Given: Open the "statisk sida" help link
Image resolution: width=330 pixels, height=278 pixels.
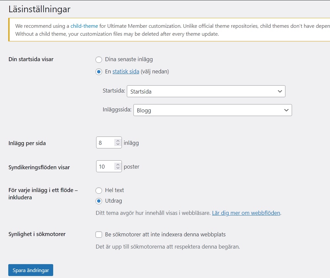Looking at the screenshot, I should point(126,71).
